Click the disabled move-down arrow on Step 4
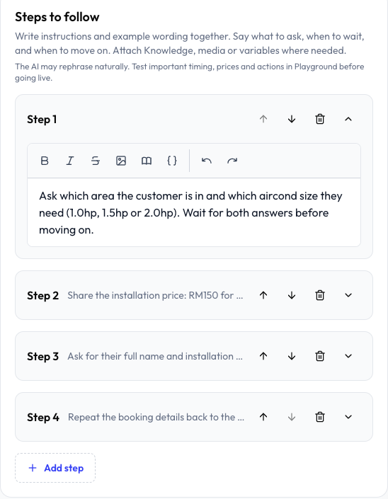 (x=292, y=417)
